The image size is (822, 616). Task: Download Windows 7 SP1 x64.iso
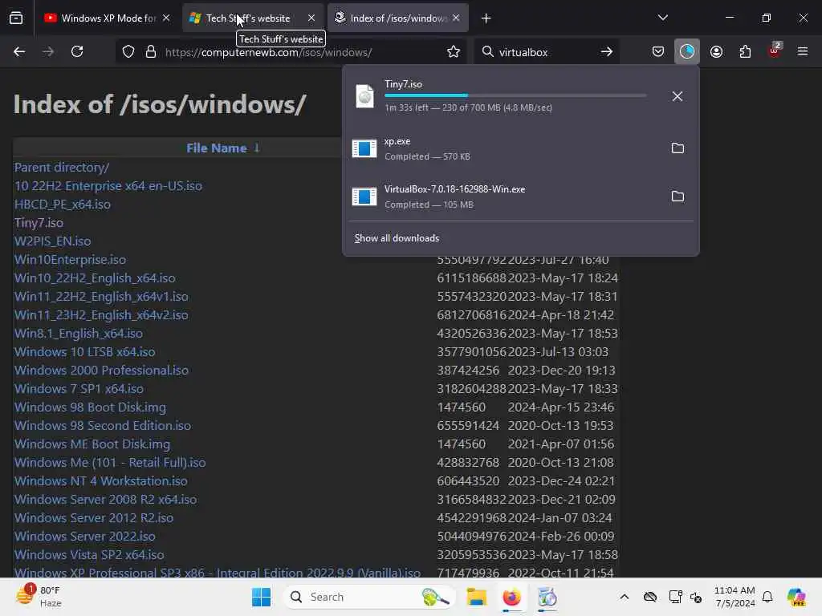pos(79,389)
